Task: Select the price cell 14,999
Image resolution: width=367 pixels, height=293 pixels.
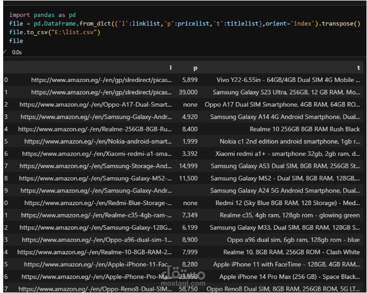Action: point(188,166)
